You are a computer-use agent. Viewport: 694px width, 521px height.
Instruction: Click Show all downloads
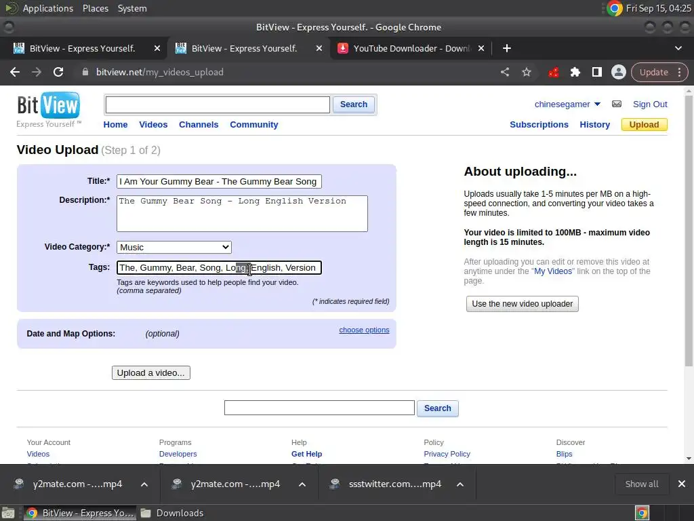coord(642,484)
